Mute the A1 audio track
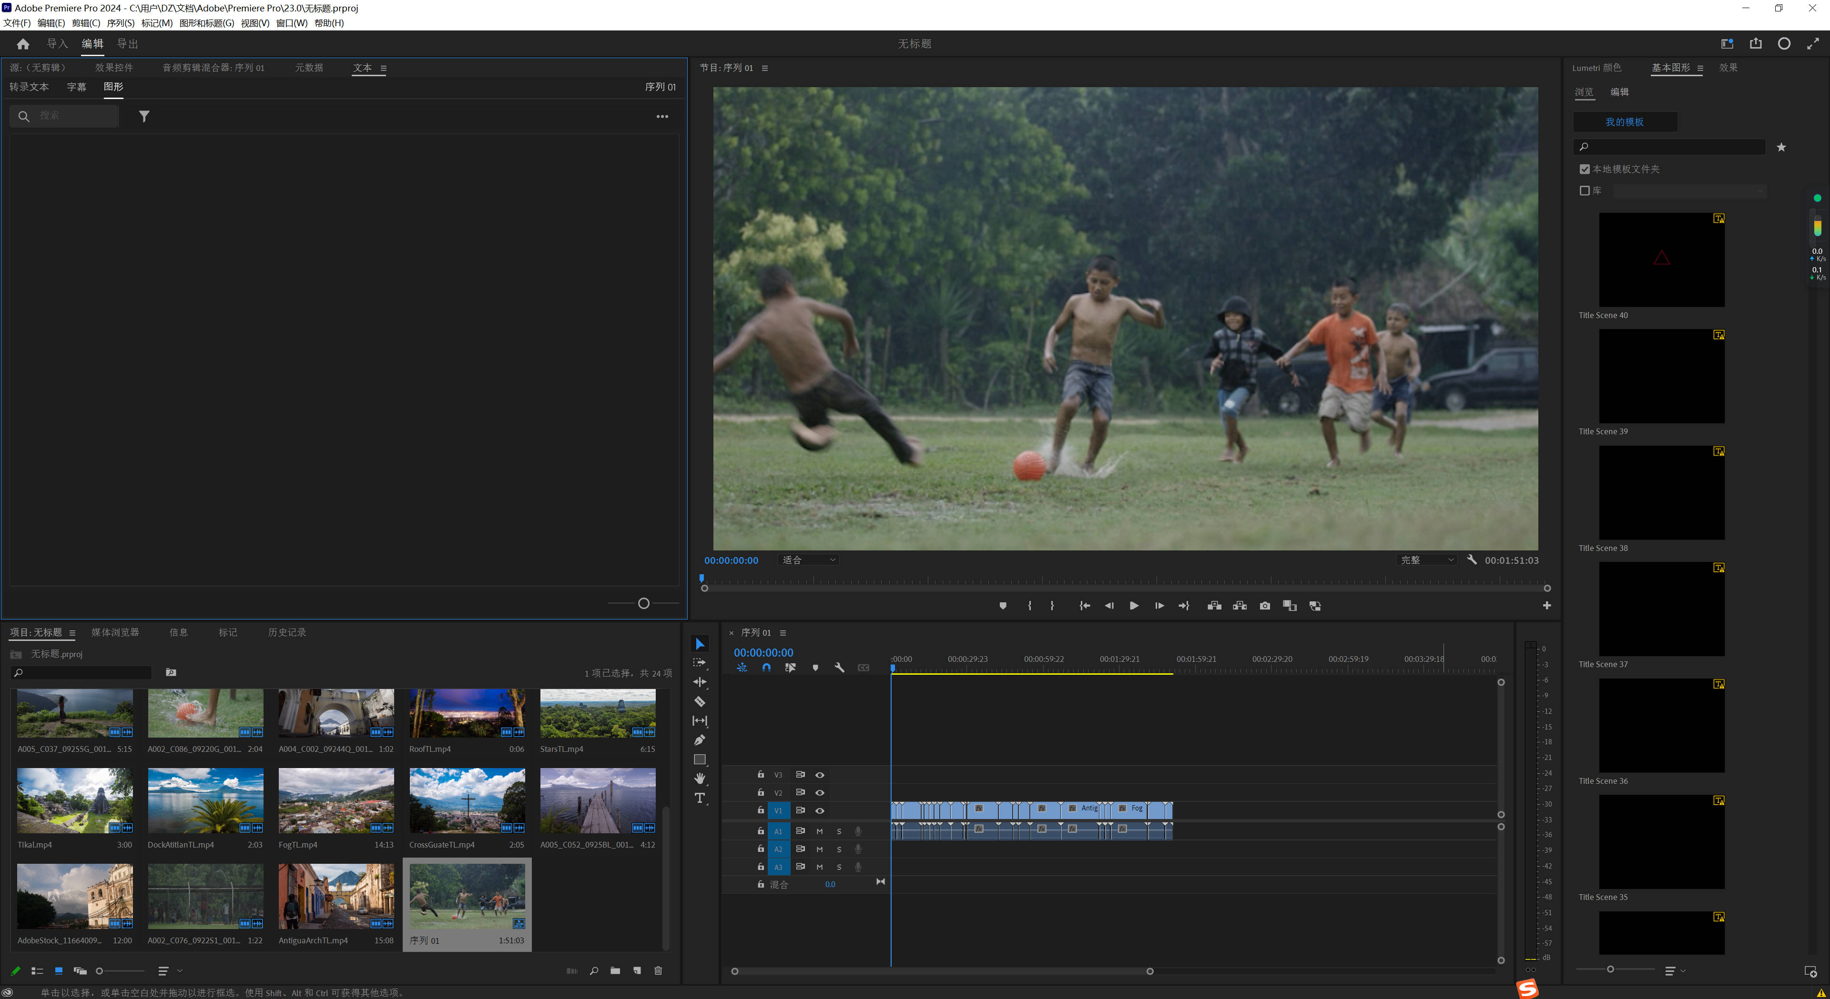1830x999 pixels. tap(819, 831)
